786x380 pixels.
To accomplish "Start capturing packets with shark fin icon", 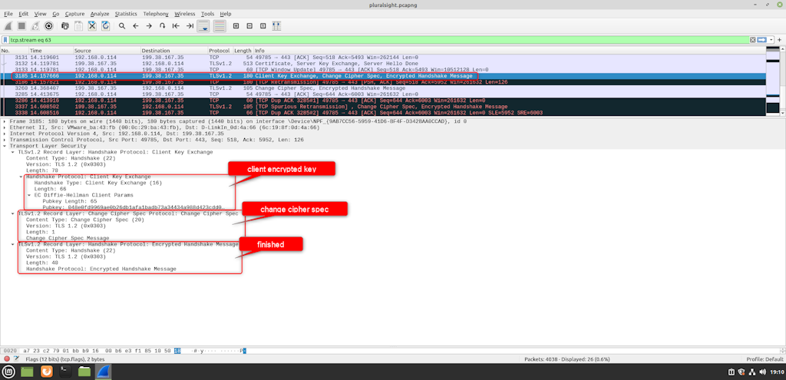I will click(8, 25).
